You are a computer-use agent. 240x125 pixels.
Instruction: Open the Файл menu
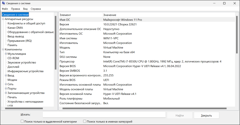(x=5, y=9)
